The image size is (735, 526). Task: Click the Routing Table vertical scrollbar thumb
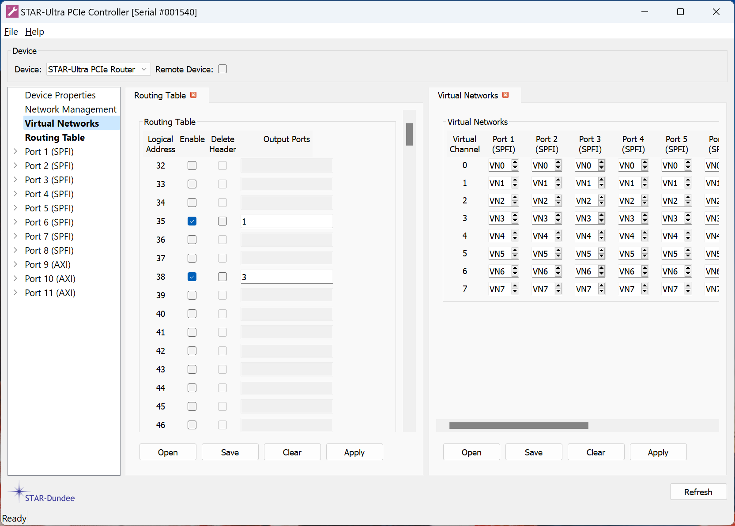(x=410, y=134)
